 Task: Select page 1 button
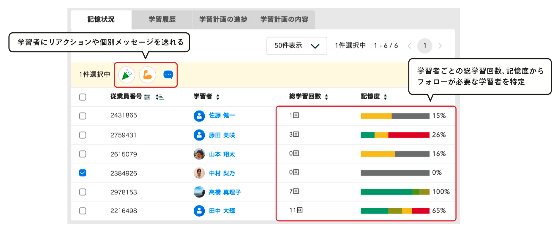pos(425,46)
